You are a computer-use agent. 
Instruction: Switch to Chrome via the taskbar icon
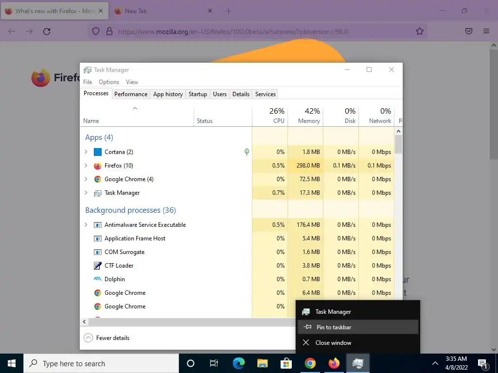coord(310,363)
